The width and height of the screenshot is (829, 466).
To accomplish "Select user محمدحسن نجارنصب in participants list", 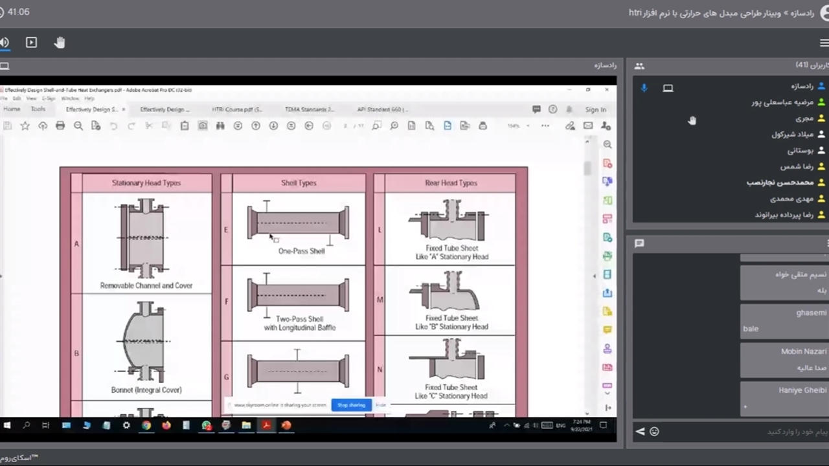I will point(779,183).
